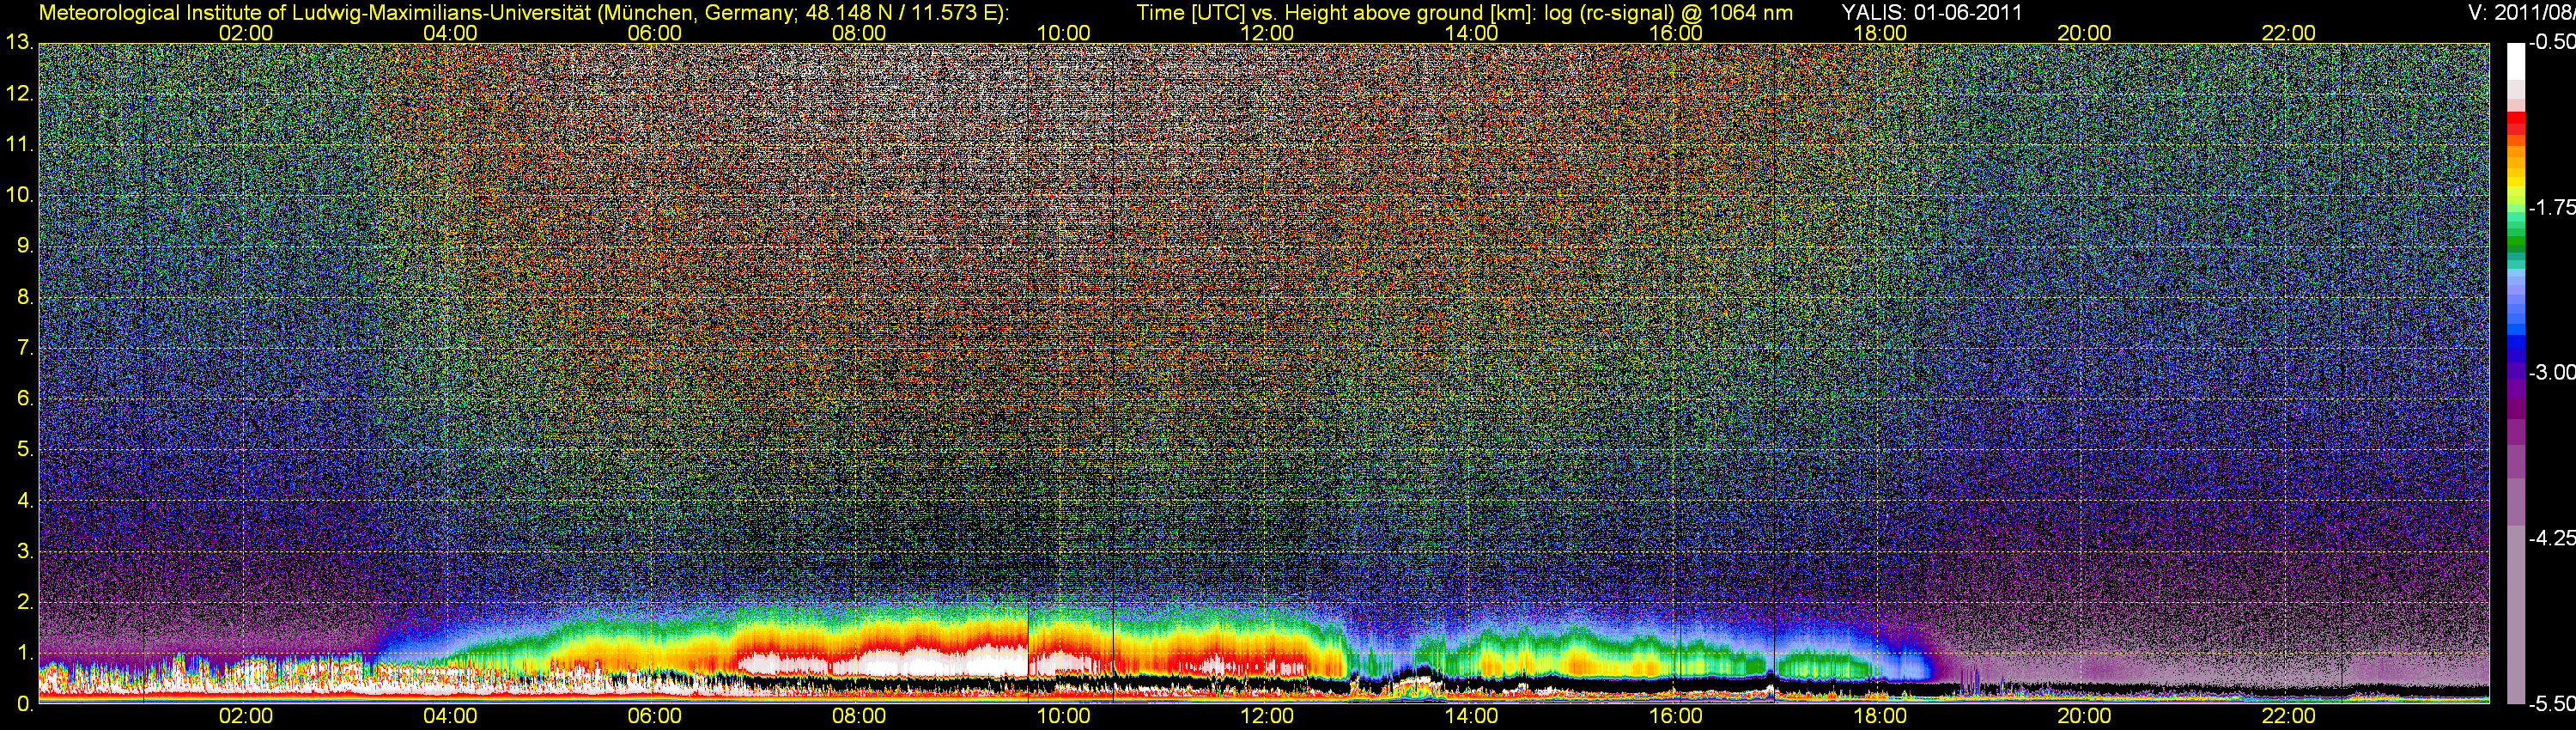Click the 02:00 tick on the bottom time axis
2576x730 pixels.
[246, 716]
